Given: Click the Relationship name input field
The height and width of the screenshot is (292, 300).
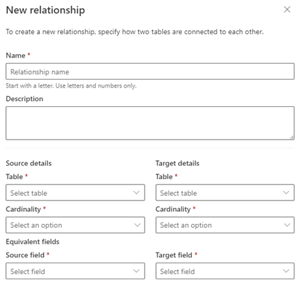Looking at the screenshot, I should 150,71.
